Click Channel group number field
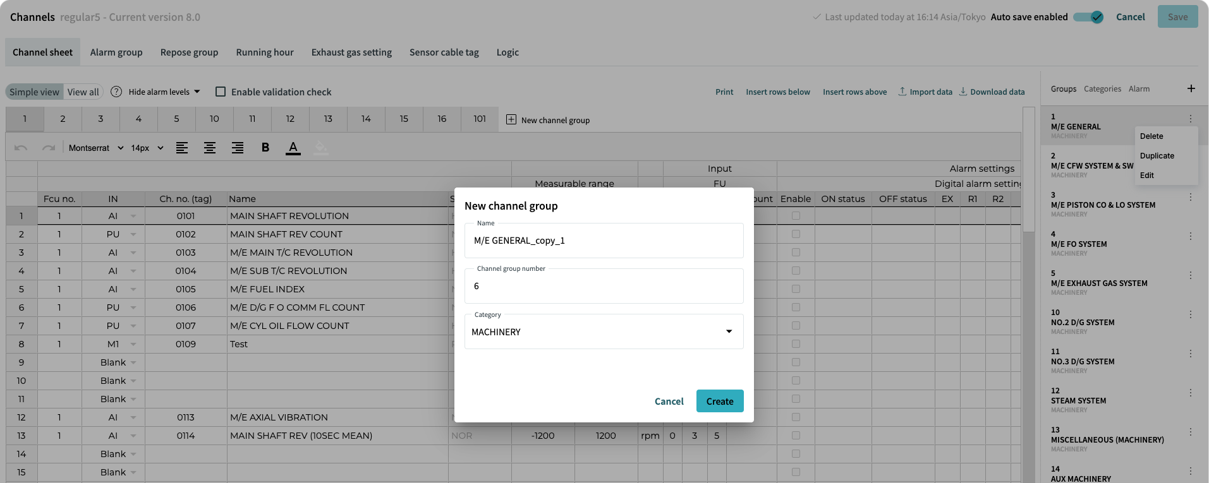 [604, 286]
